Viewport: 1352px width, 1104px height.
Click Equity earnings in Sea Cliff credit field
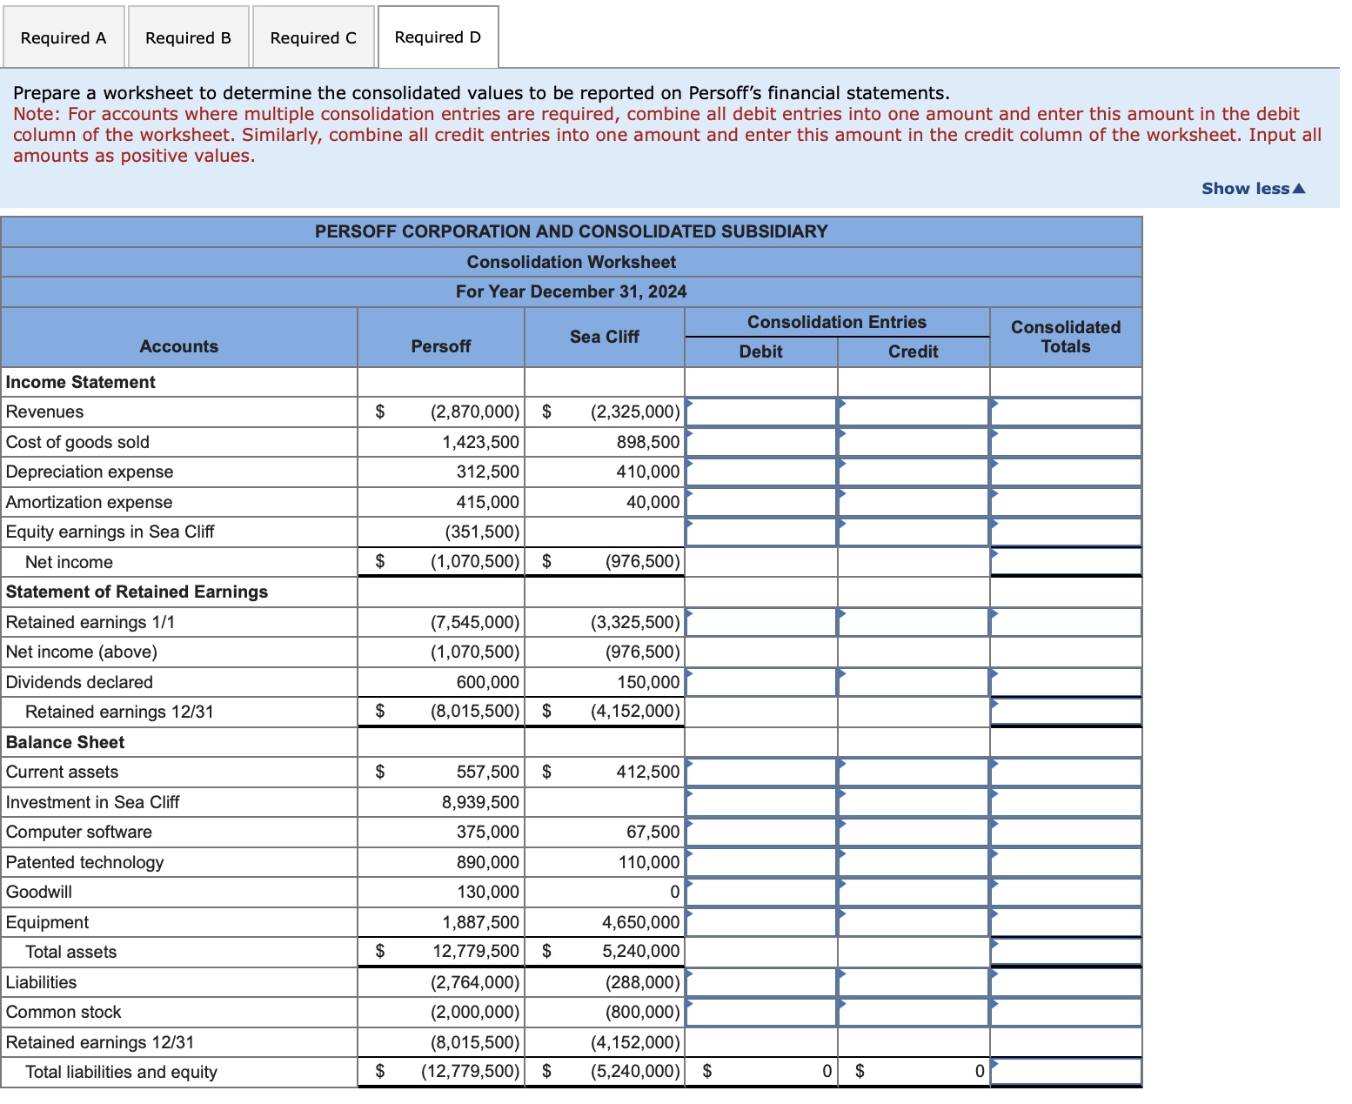coord(914,532)
